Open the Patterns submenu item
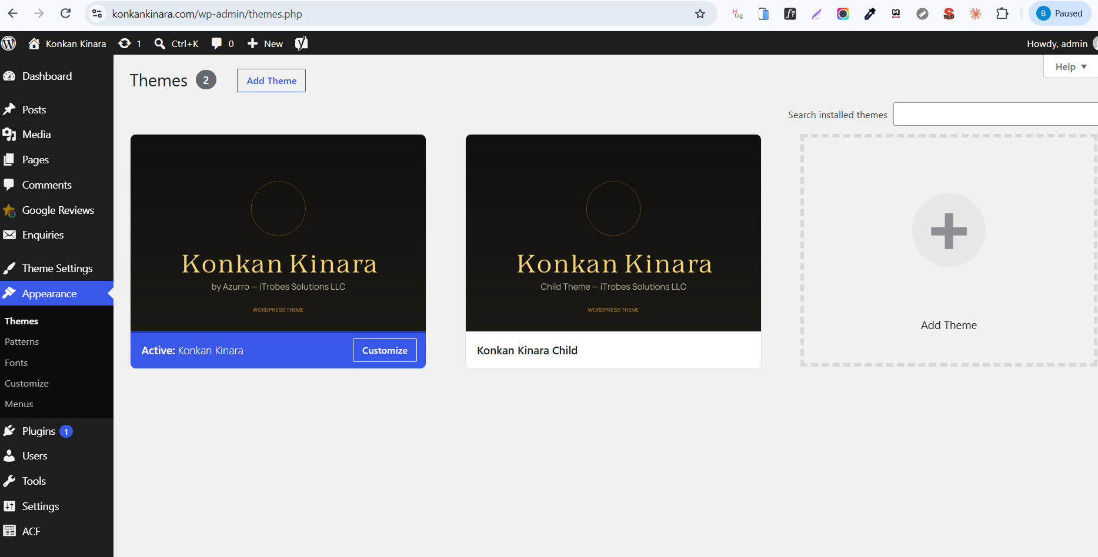Screen dimensions: 1098x557 tap(22, 342)
